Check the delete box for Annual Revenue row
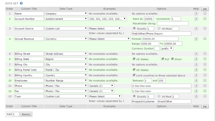The height and width of the screenshot is (121, 215). (205, 39)
